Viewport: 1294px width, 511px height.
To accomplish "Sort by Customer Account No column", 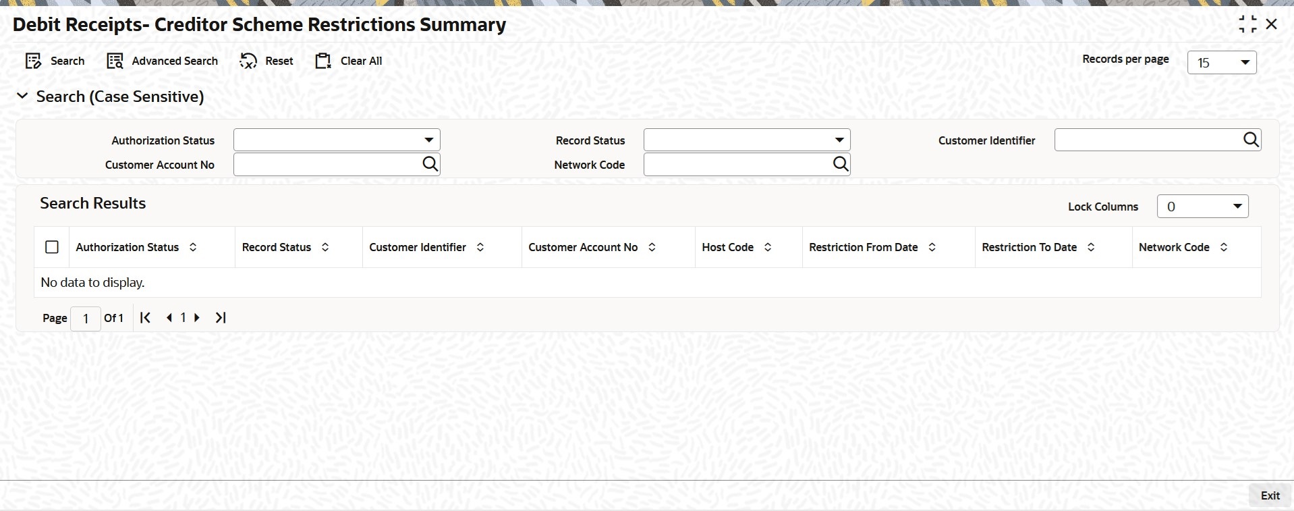I will point(652,247).
